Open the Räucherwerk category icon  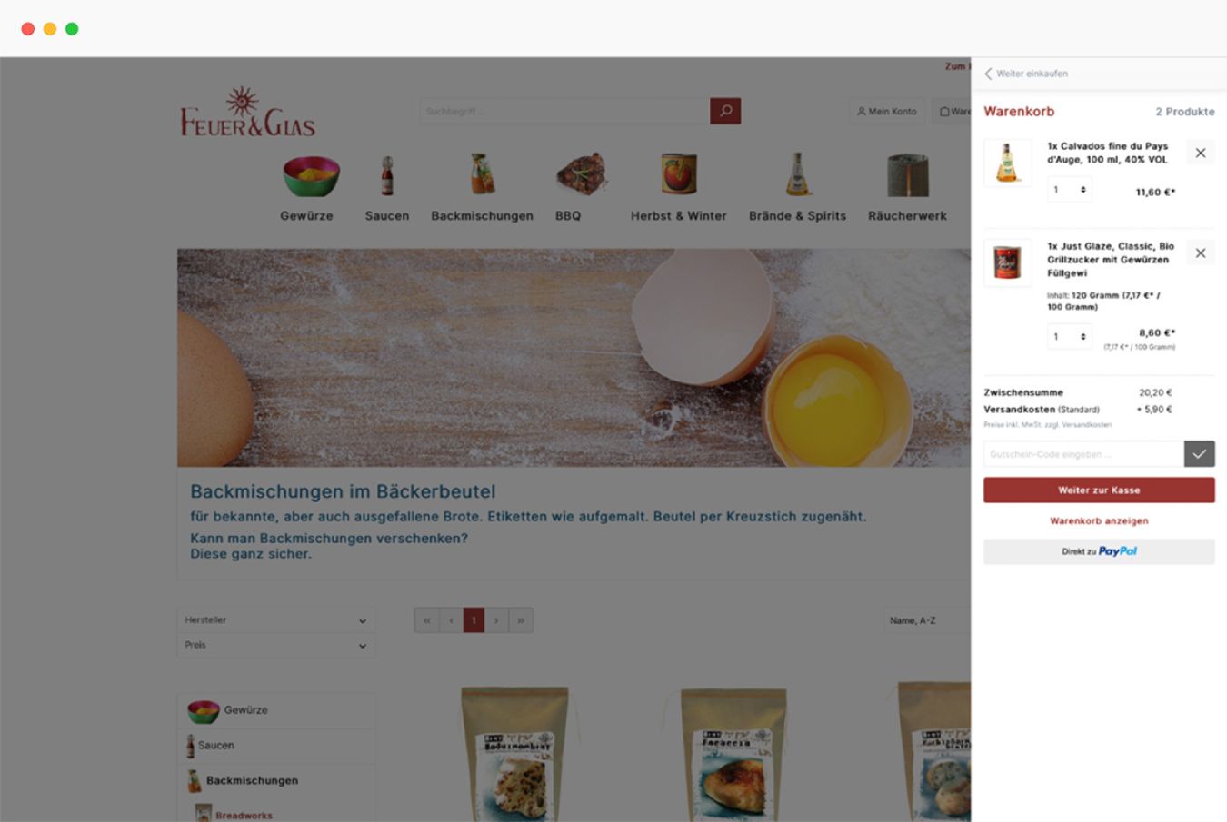[907, 175]
